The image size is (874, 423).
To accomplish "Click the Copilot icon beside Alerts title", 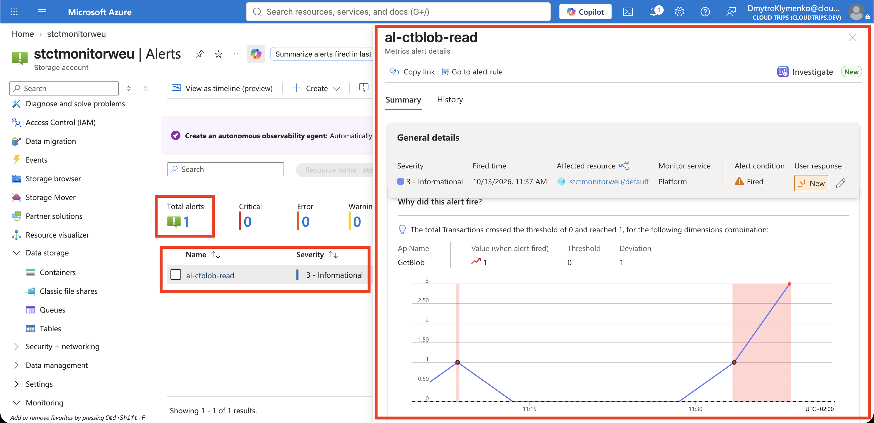I will [256, 54].
